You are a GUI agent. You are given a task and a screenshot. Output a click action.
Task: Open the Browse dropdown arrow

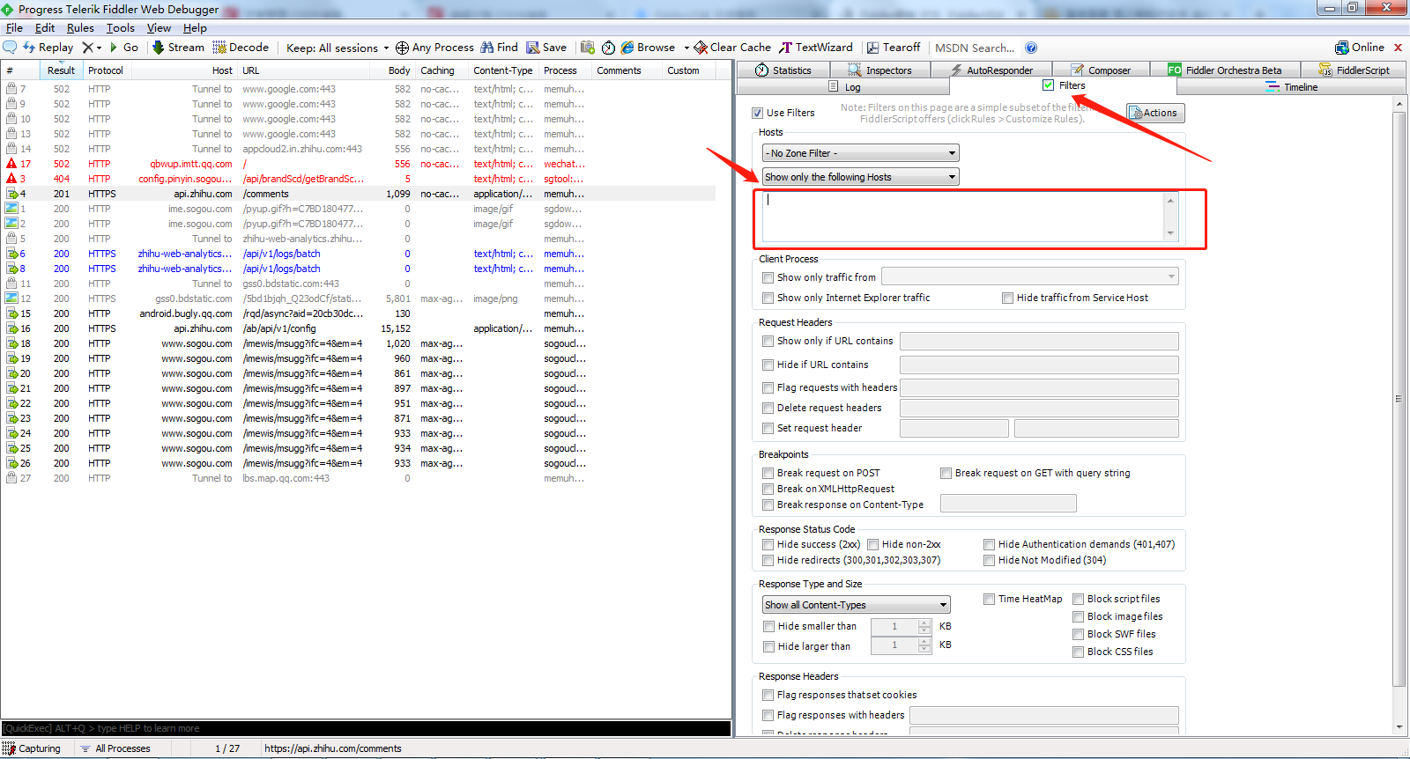686,48
